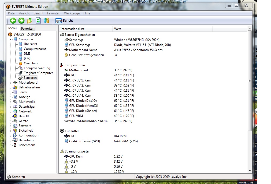Click the Datenbank icon in tree
The height and width of the screenshot is (184, 271).
[x=15, y=140]
